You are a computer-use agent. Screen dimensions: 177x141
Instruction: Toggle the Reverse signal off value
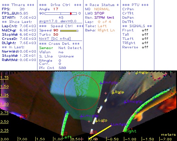tap(145, 47)
